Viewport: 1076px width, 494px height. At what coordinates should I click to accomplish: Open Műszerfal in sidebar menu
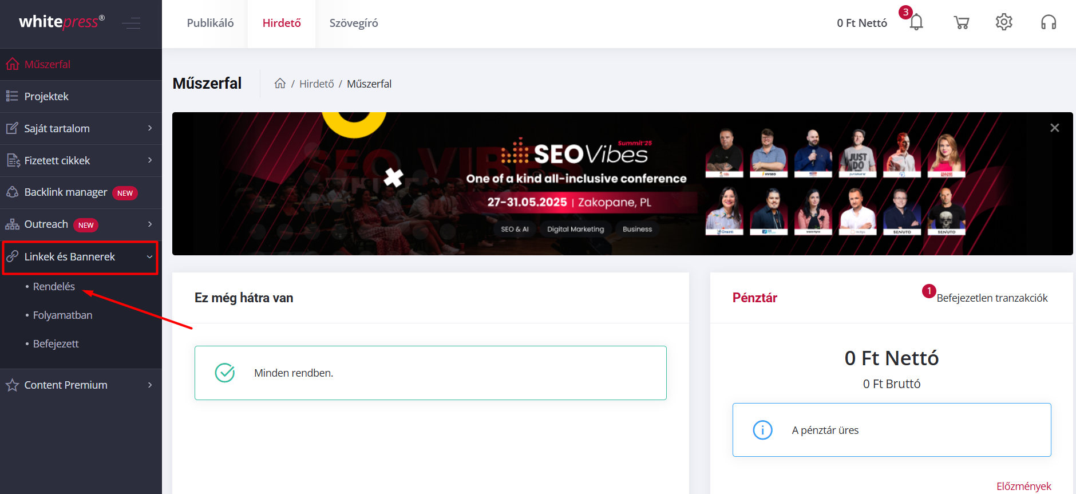pyautogui.click(x=48, y=64)
